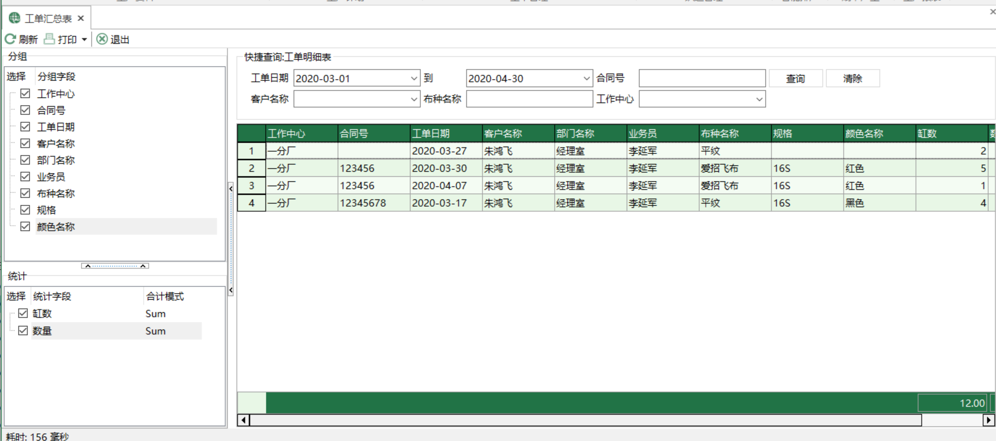Toggle the 布种名称 grouping checkbox

coord(26,193)
